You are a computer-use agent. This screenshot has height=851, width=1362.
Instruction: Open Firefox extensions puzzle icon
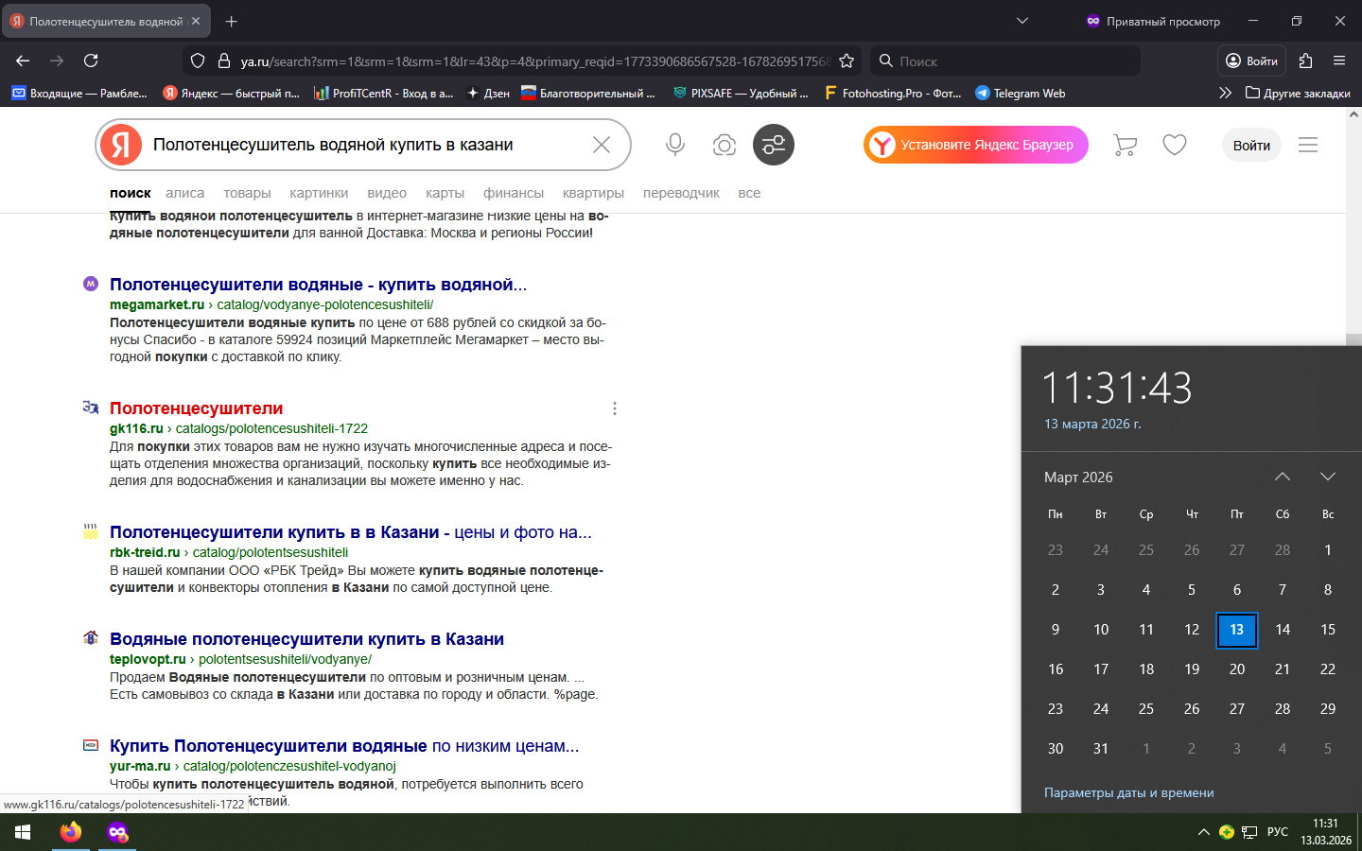pyautogui.click(x=1305, y=61)
